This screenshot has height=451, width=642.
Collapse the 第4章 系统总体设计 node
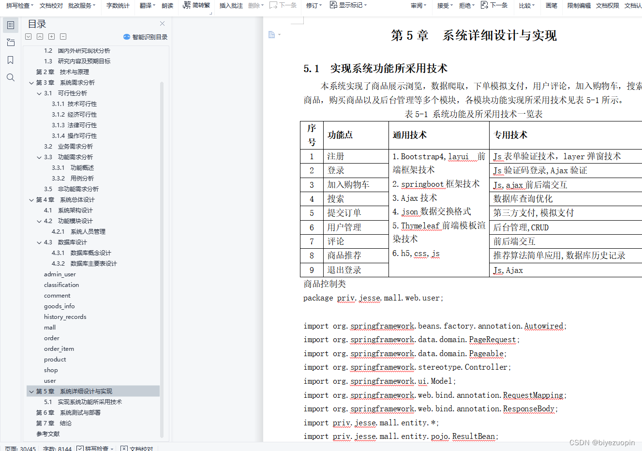31,200
